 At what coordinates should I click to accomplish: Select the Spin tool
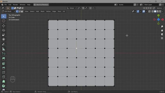pos(4,86)
